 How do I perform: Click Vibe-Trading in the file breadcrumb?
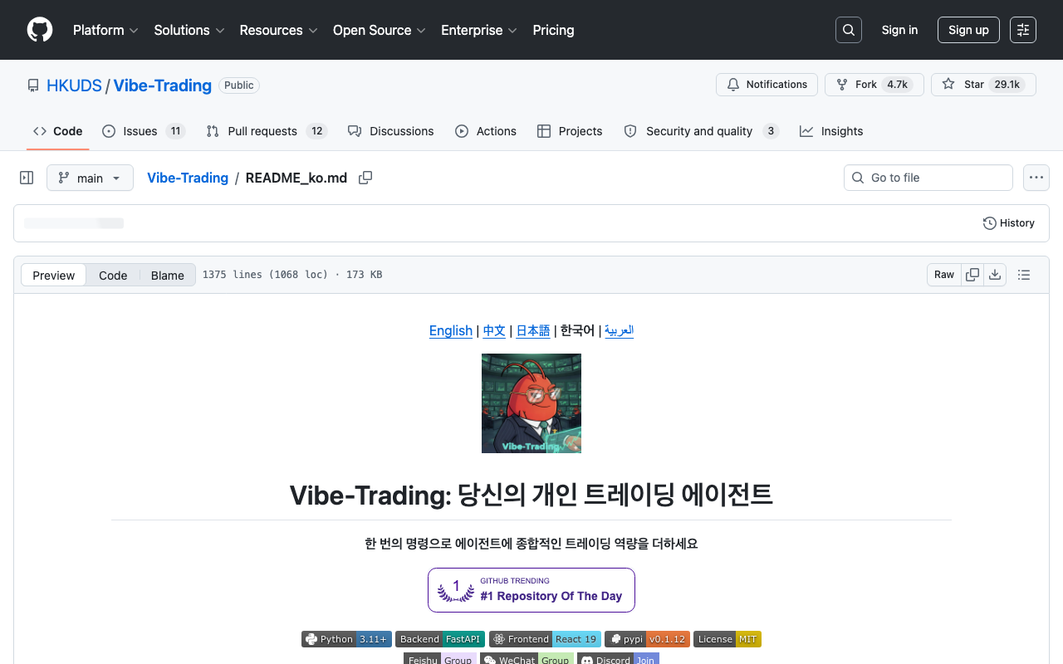point(188,178)
